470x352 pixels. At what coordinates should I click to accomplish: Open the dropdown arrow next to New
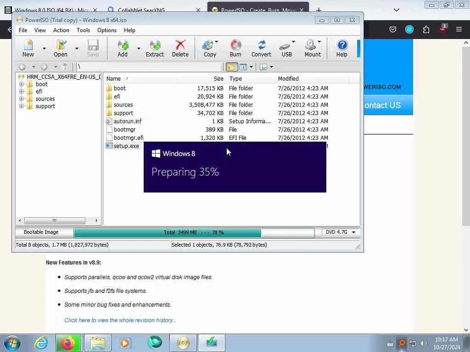point(44,48)
